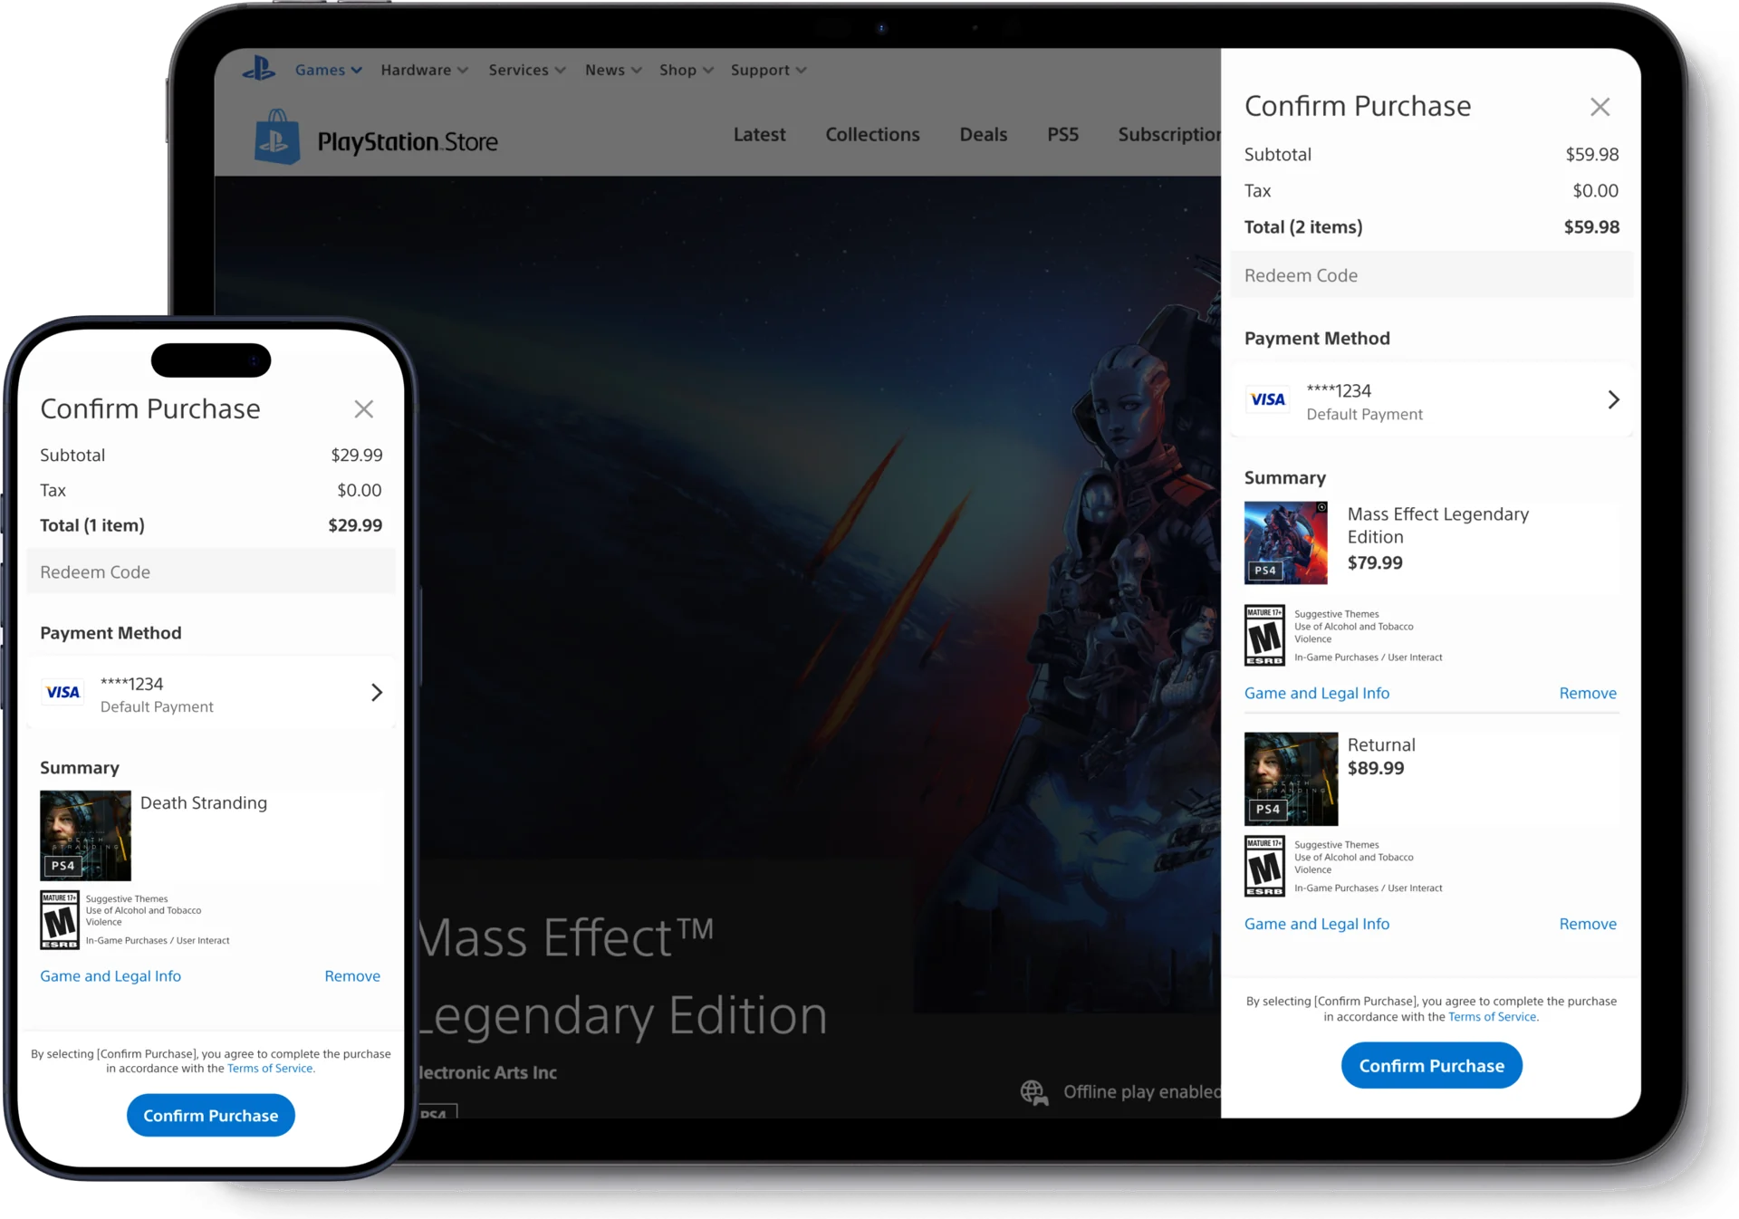Click the Redeem Code field on phone
Screen dimensions: 1739x1219
point(211,572)
